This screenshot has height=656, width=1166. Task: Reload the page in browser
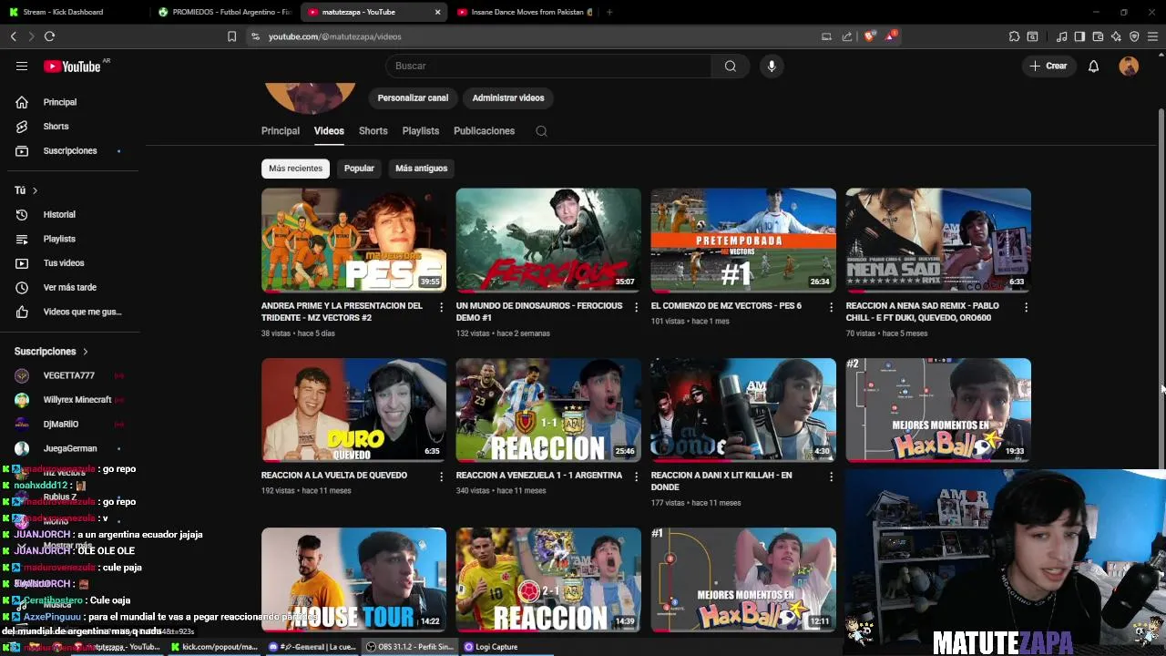coord(49,36)
